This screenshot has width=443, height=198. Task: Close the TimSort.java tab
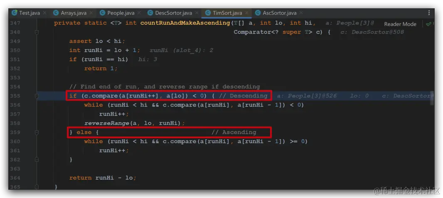[247, 13]
